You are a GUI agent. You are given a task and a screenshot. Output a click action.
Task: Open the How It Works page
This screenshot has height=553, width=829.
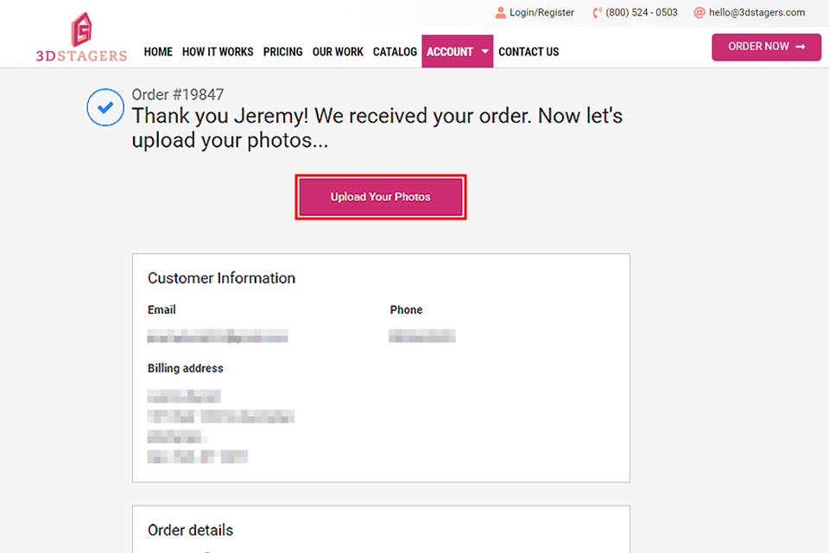coord(218,52)
